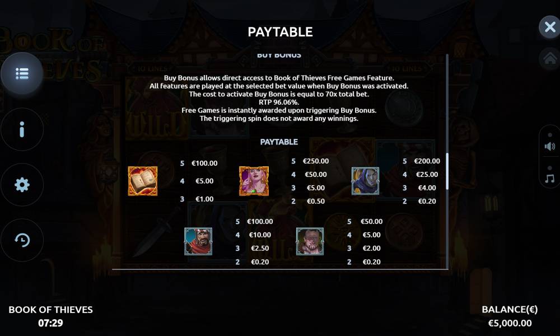This screenshot has width=560, height=336.
Task: Click the Book of Thieves game name
Action: [51, 310]
